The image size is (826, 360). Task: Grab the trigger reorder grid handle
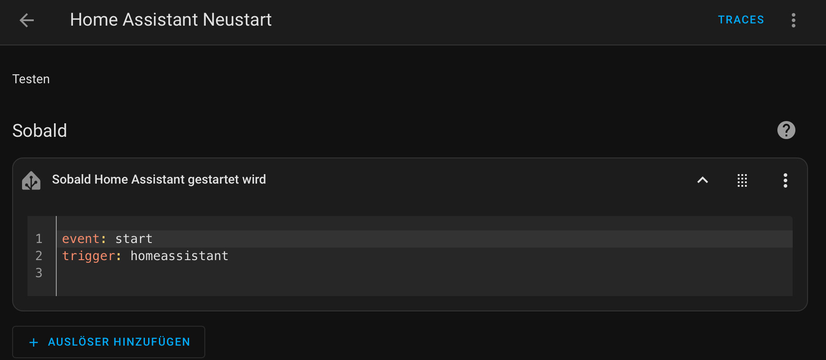click(x=742, y=180)
